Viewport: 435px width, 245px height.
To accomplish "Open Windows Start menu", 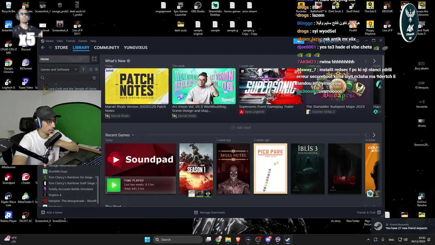I will (147, 240).
